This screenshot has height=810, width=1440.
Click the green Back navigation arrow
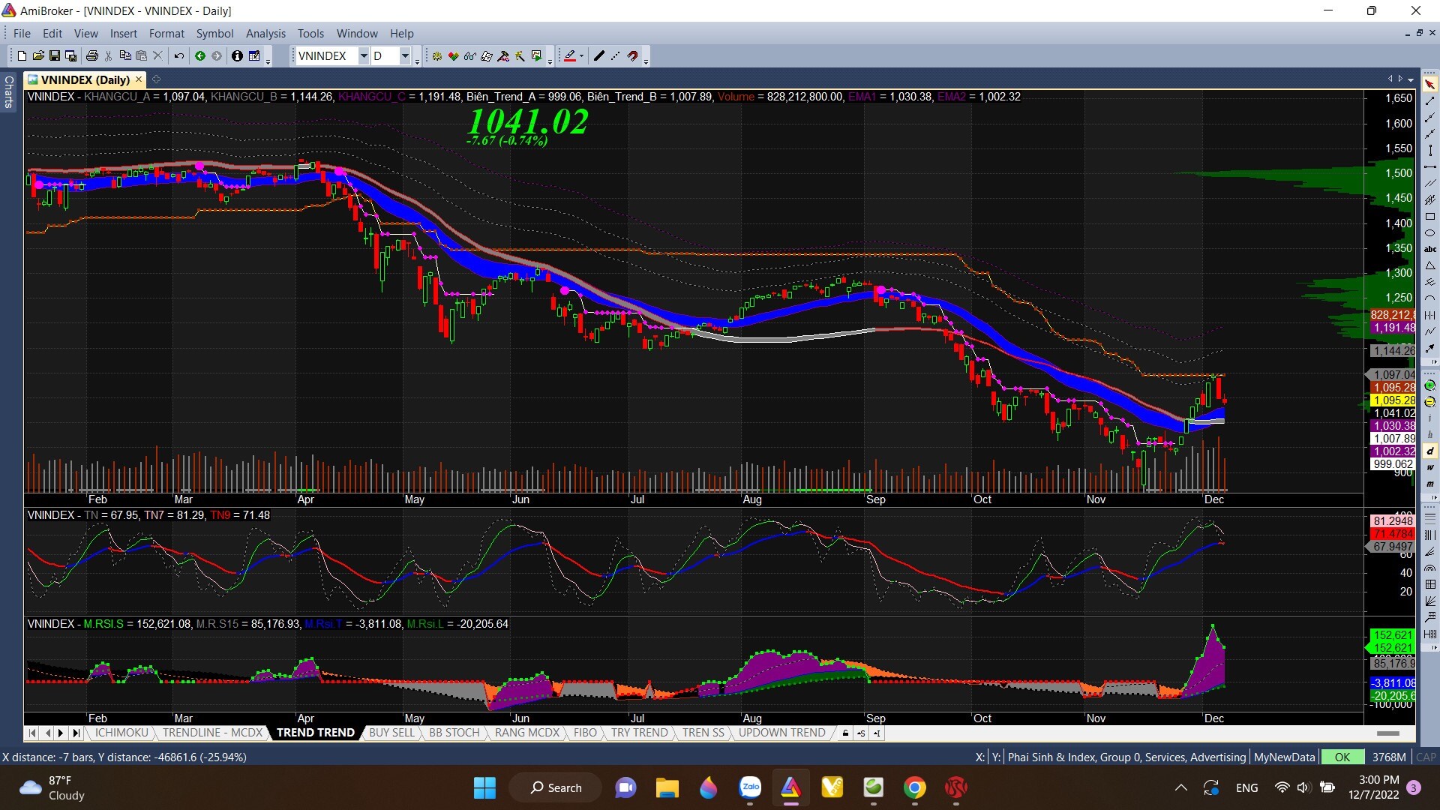pyautogui.click(x=200, y=56)
